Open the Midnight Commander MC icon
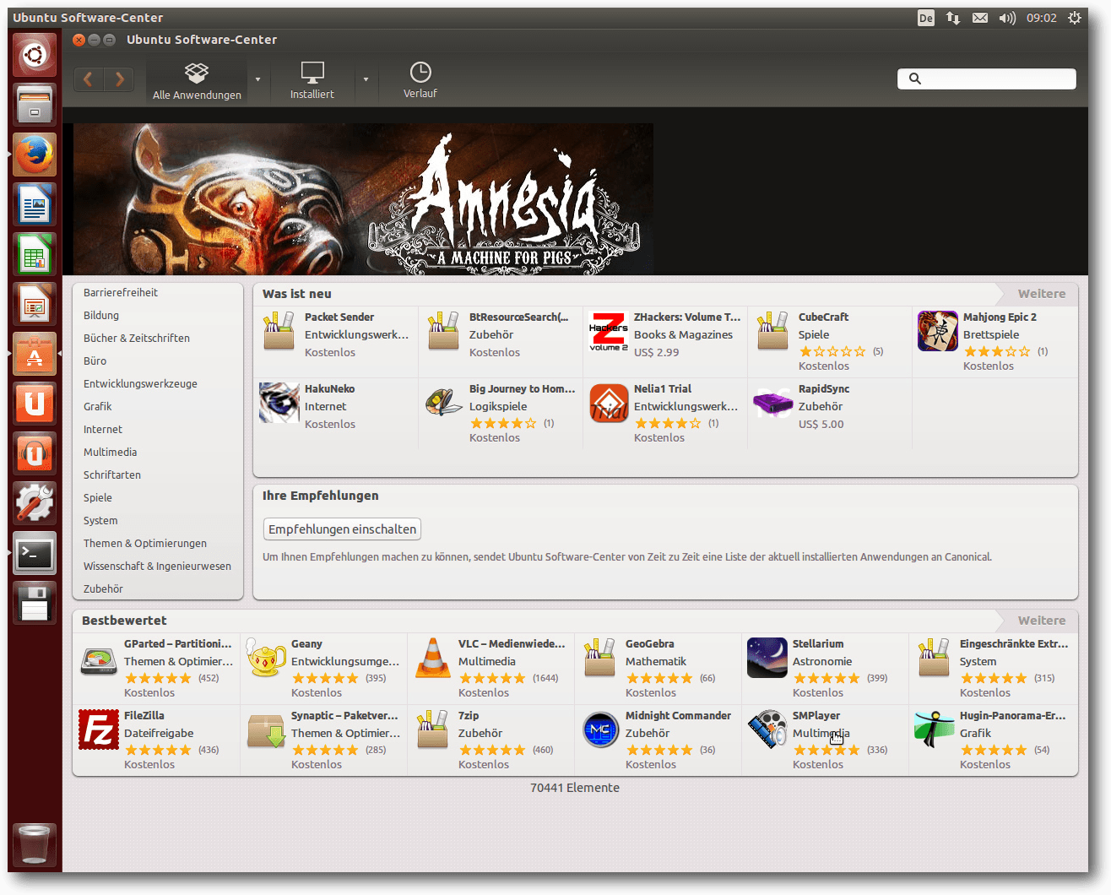 coord(600,730)
